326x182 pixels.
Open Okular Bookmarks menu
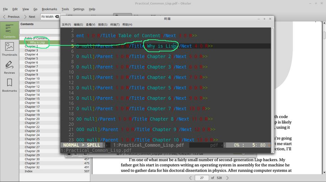tap(49, 9)
